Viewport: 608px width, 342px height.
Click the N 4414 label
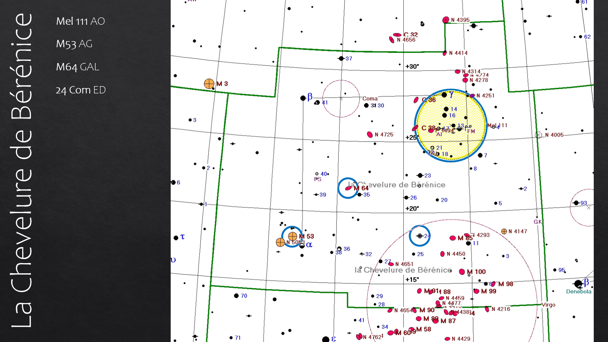[x=458, y=53]
